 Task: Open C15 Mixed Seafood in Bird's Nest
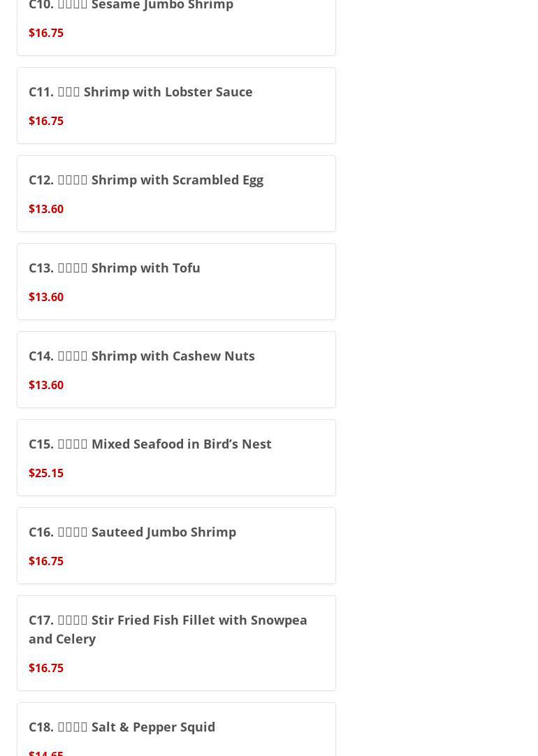click(150, 444)
